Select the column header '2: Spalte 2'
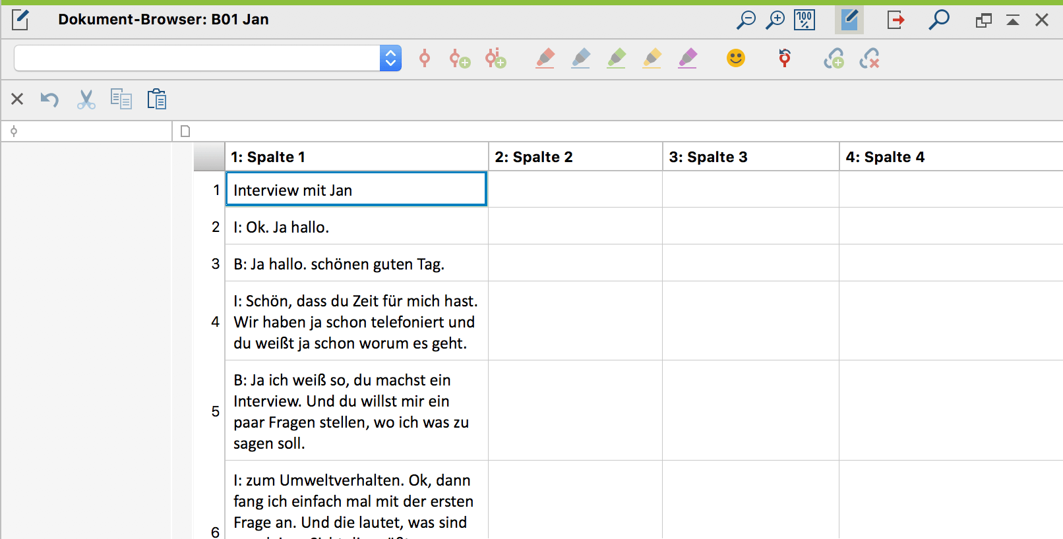This screenshot has width=1063, height=539. [576, 157]
